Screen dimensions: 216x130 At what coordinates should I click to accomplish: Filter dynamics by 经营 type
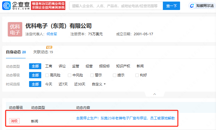[89, 66]
